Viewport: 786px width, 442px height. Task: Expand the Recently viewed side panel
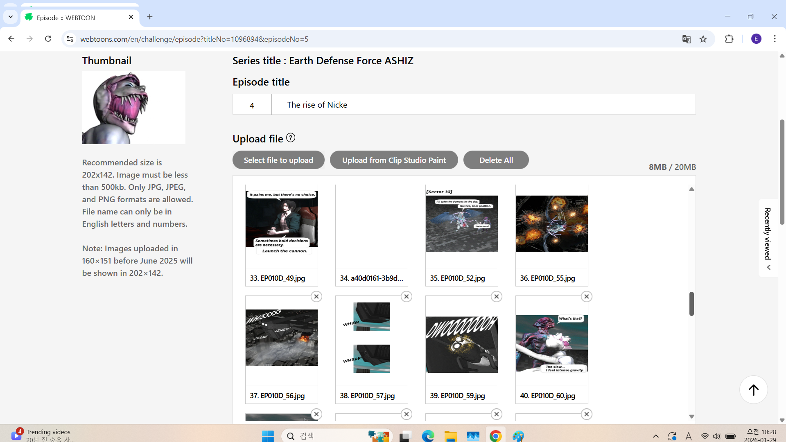coord(768,238)
